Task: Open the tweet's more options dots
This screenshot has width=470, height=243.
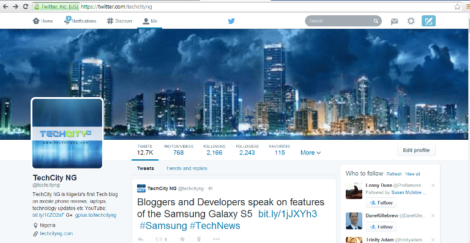Action: pyautogui.click(x=217, y=239)
